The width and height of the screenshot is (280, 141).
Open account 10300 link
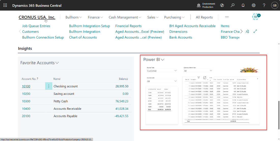click(x=26, y=101)
